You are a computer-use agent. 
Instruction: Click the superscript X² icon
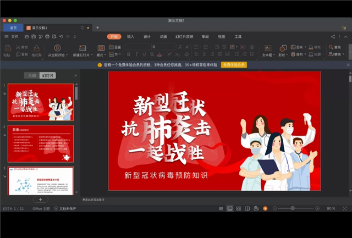(x=169, y=54)
